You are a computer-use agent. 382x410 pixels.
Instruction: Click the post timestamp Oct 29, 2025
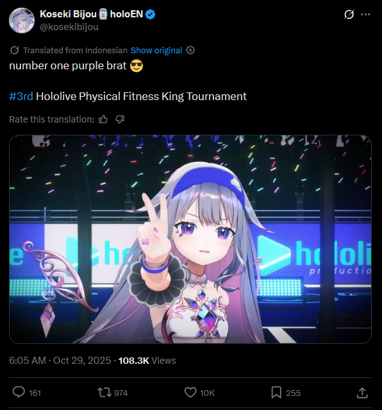(60, 361)
